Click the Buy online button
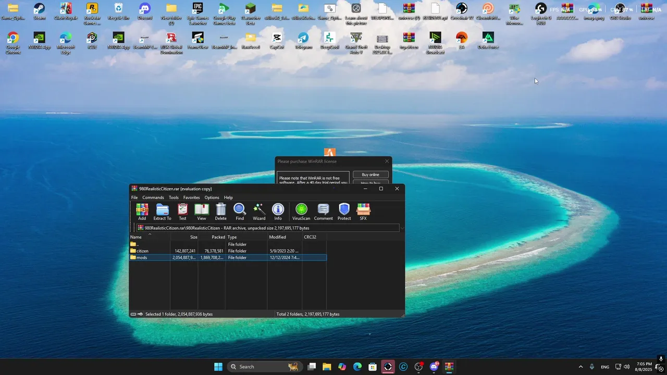667x375 pixels. [x=370, y=174]
